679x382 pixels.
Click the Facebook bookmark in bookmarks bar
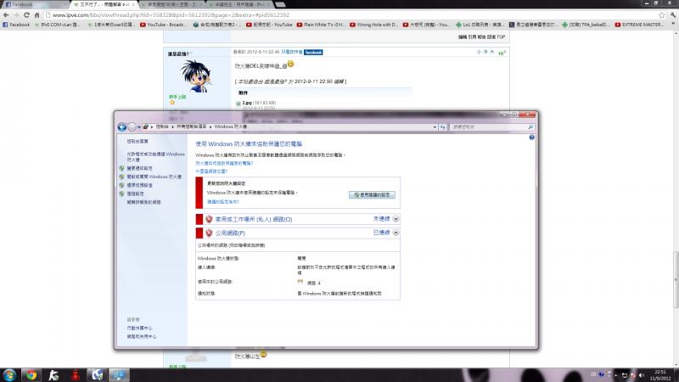(16, 25)
